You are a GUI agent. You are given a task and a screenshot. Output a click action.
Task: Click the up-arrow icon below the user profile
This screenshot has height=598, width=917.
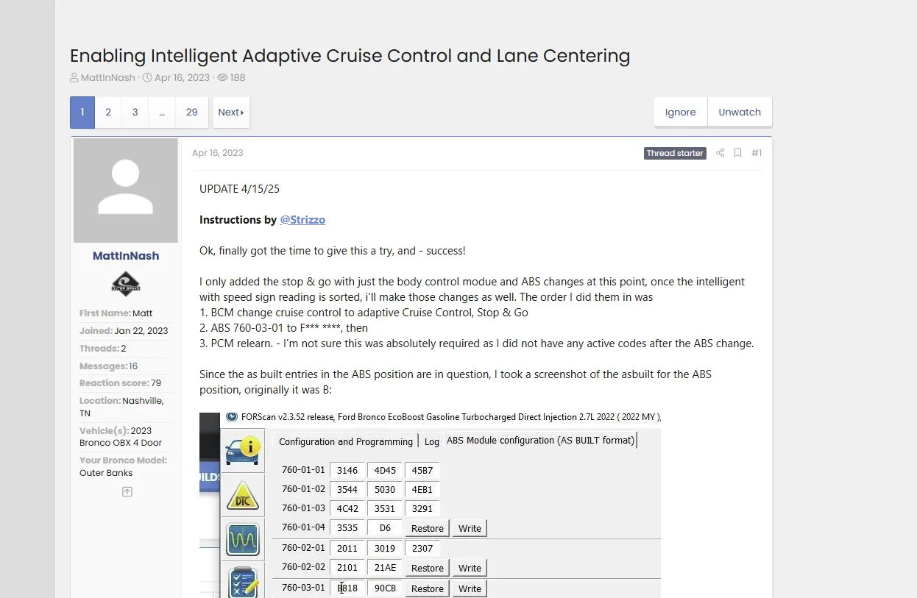click(x=127, y=491)
